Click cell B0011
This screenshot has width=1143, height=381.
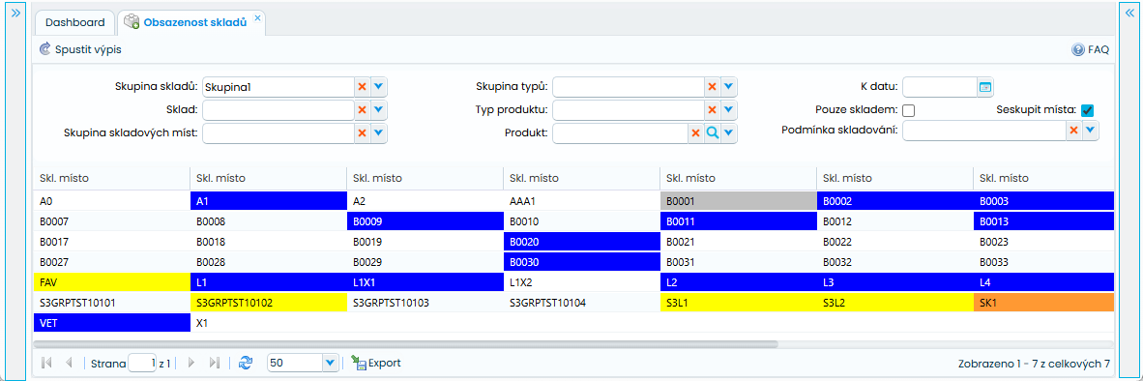(738, 220)
